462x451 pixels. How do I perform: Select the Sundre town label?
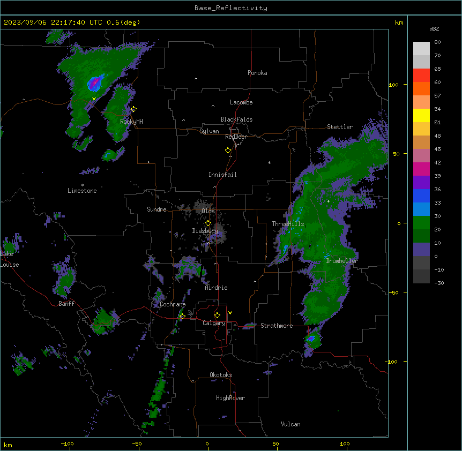(x=157, y=209)
